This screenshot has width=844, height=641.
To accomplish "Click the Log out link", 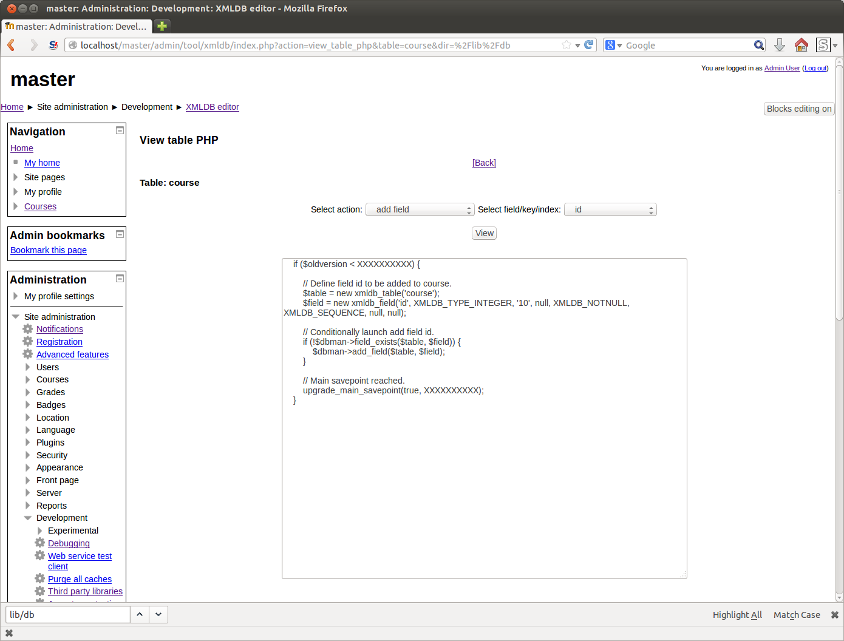I will (815, 68).
